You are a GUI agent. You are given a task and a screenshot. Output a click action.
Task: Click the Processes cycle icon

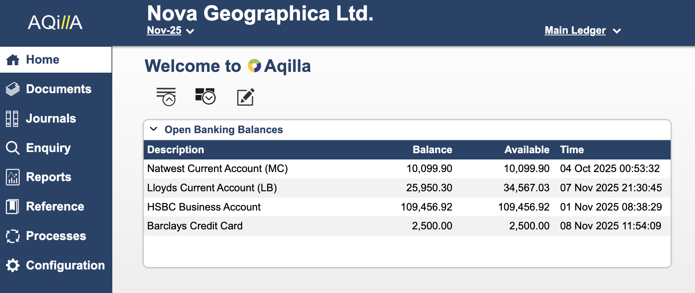click(13, 236)
